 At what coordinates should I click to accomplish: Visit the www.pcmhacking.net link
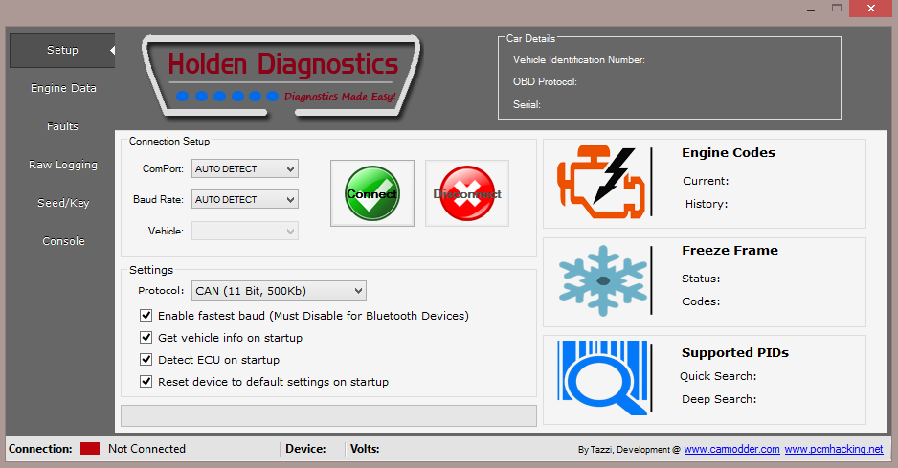click(x=833, y=449)
